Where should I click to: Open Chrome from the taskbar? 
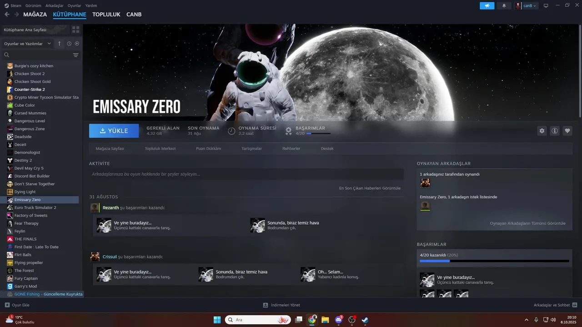pyautogui.click(x=312, y=320)
